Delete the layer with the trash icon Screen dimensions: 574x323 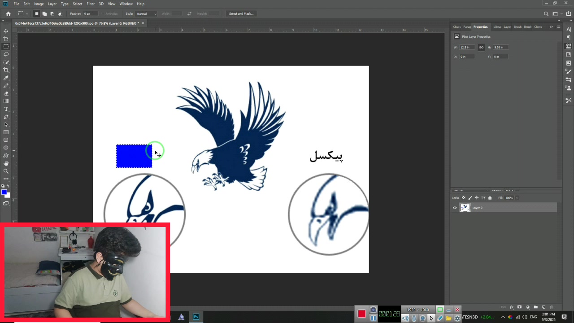pos(552,307)
